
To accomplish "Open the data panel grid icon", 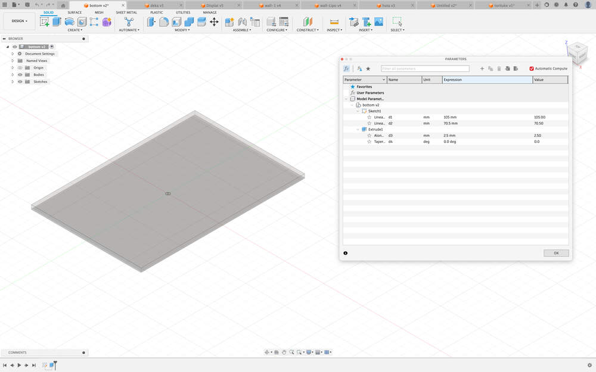I will 5,5.
